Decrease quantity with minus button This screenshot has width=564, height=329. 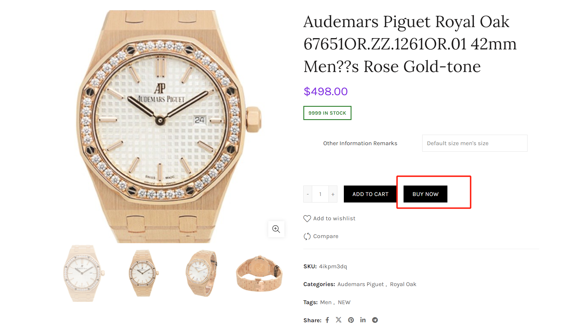(x=308, y=194)
